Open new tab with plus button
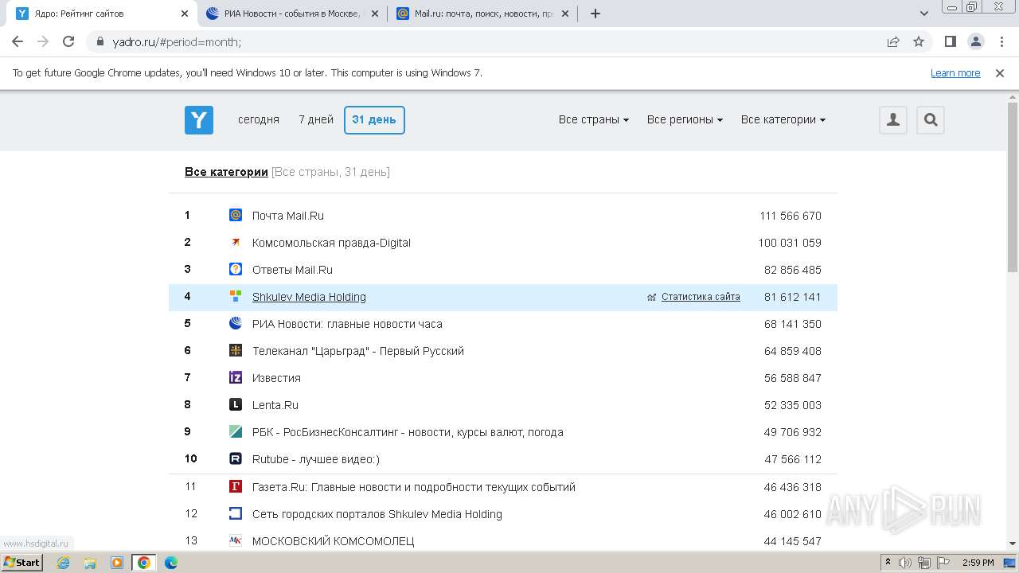Viewport: 1019px width, 573px height. click(595, 14)
